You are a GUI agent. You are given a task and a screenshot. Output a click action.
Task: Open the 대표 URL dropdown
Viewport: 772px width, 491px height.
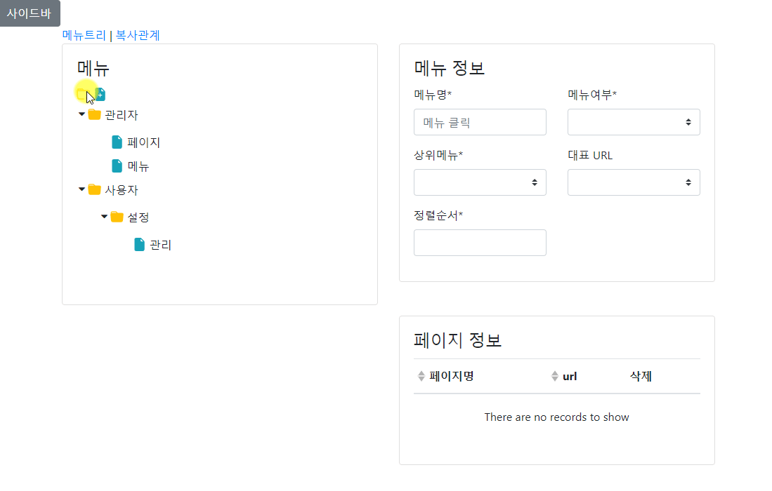point(634,182)
